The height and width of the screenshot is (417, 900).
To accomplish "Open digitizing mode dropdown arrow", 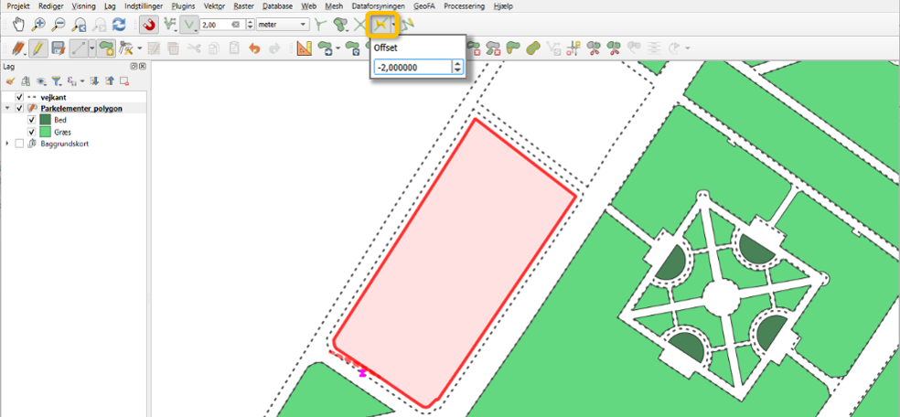I will click(x=91, y=48).
